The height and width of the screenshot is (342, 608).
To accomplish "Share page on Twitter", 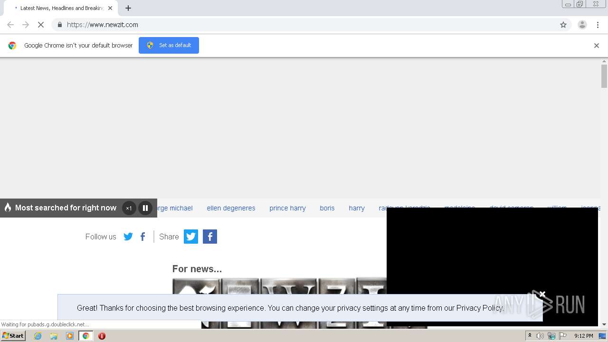I will [x=191, y=237].
